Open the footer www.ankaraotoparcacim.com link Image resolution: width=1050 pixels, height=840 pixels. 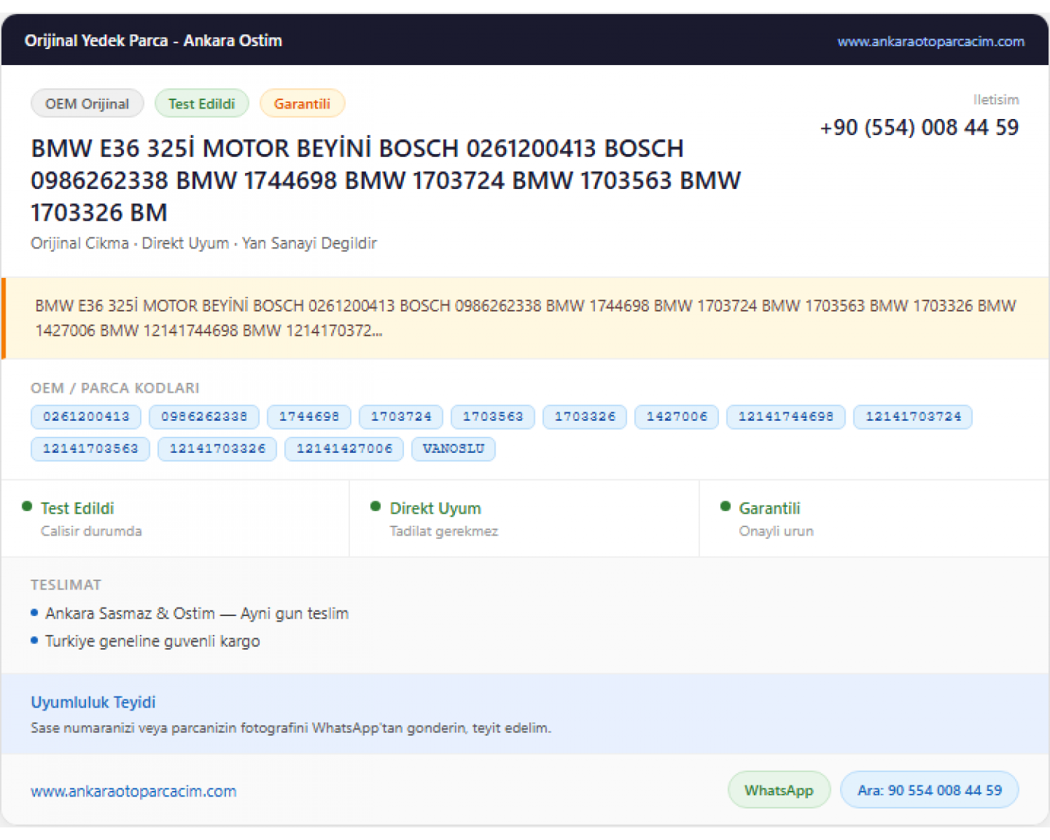pos(134,791)
